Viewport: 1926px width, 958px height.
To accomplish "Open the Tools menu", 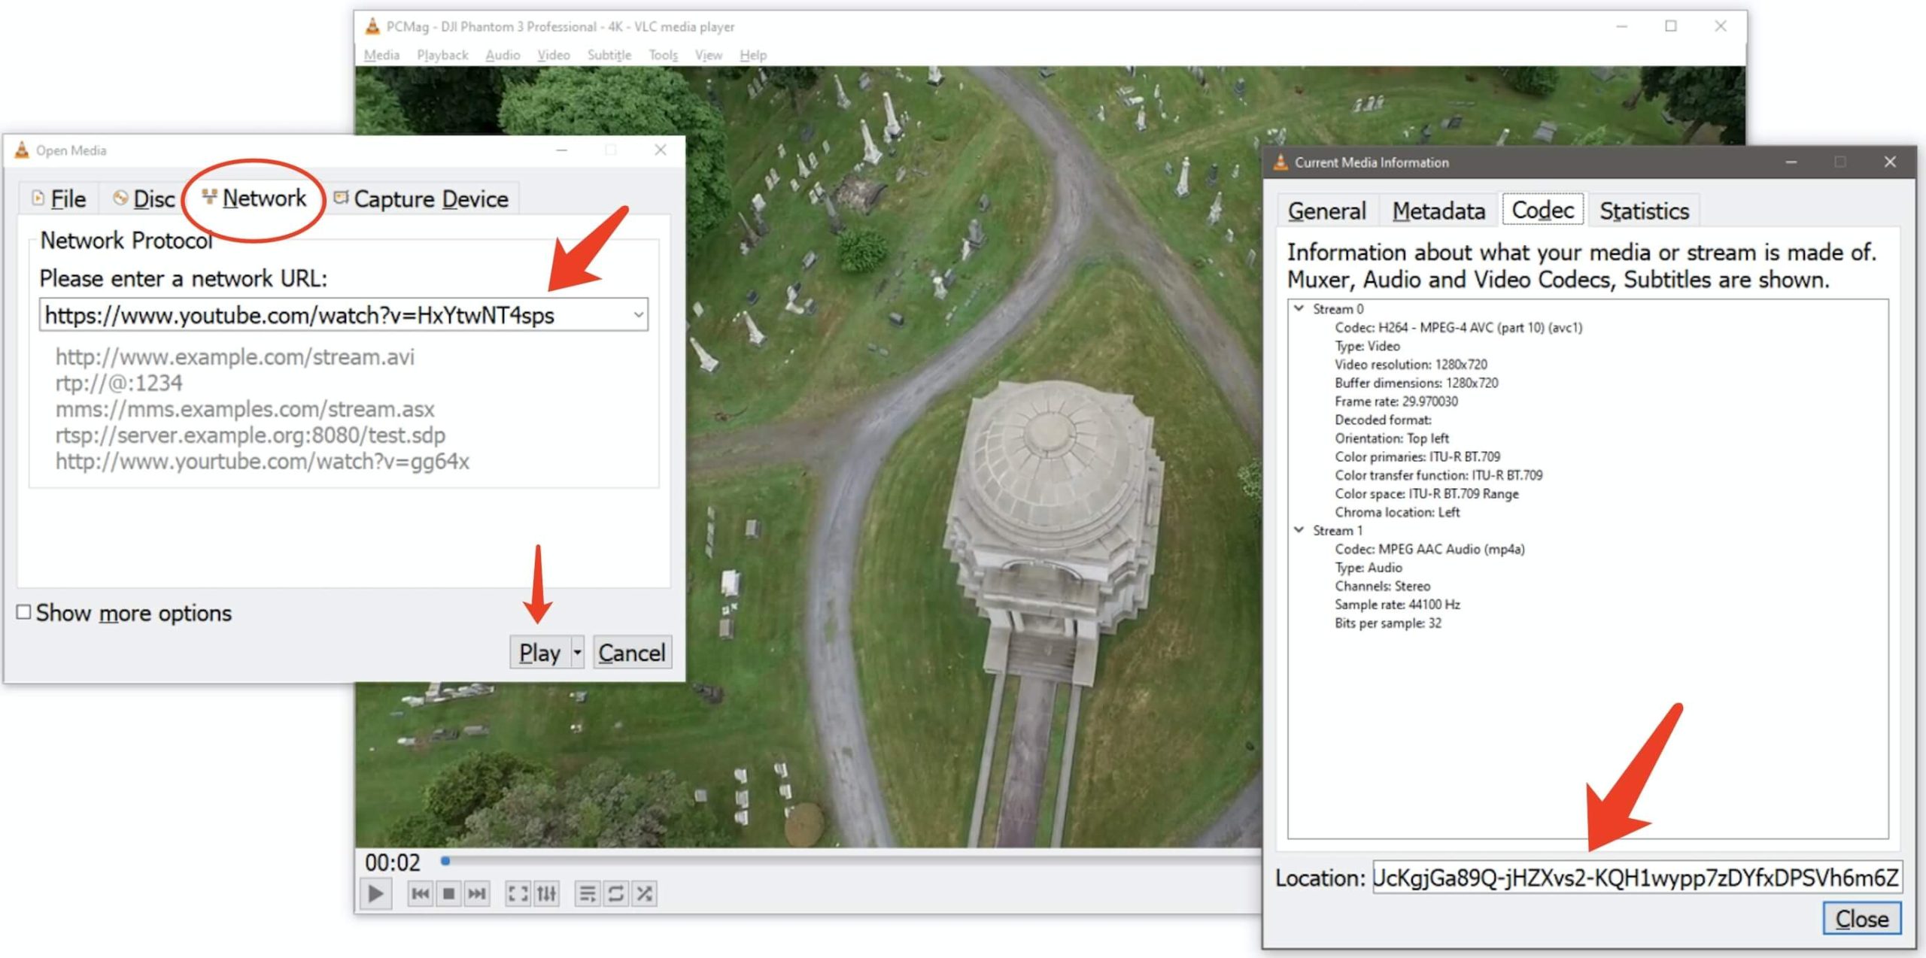I will tap(663, 55).
